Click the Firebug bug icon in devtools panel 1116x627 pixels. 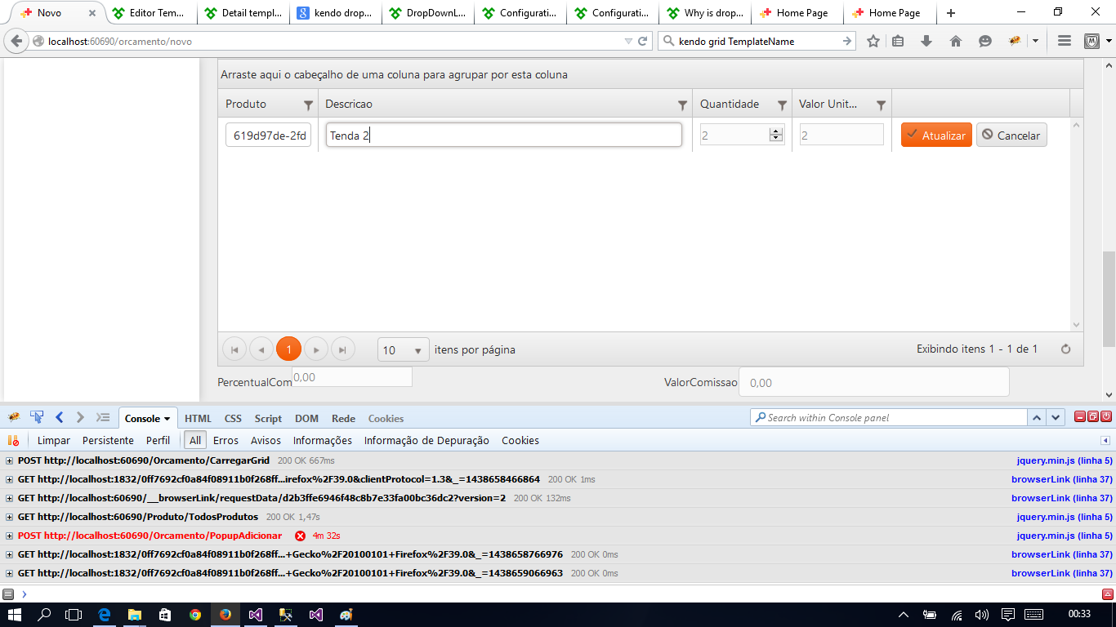(14, 417)
